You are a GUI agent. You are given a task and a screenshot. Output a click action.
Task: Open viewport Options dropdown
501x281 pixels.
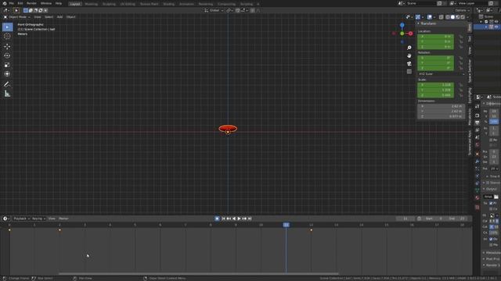point(462,10)
